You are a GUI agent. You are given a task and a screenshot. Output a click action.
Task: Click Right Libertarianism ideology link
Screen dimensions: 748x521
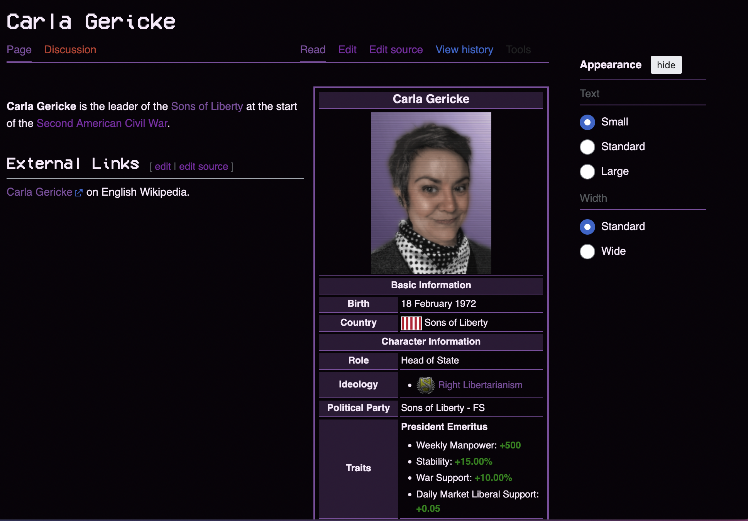click(480, 385)
